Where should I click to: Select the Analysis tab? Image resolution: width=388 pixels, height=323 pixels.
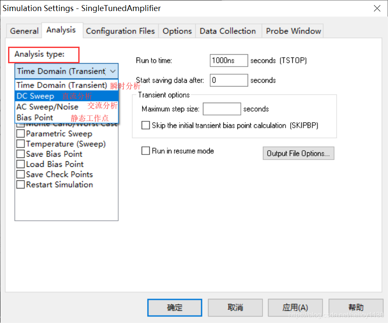(x=61, y=30)
